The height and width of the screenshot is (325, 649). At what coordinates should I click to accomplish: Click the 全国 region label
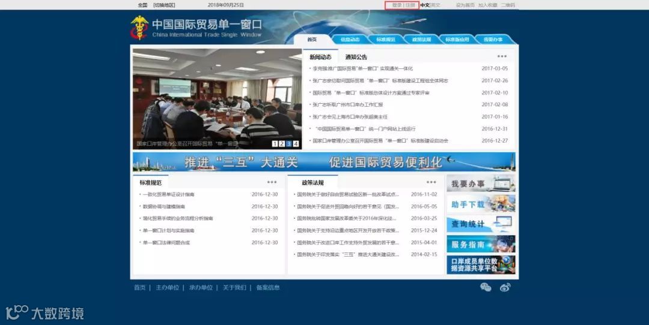coord(143,5)
